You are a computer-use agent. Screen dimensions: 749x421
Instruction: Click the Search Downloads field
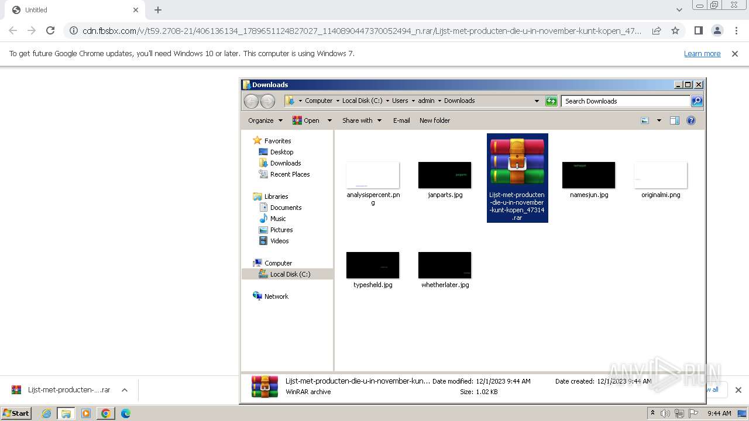[x=626, y=101]
